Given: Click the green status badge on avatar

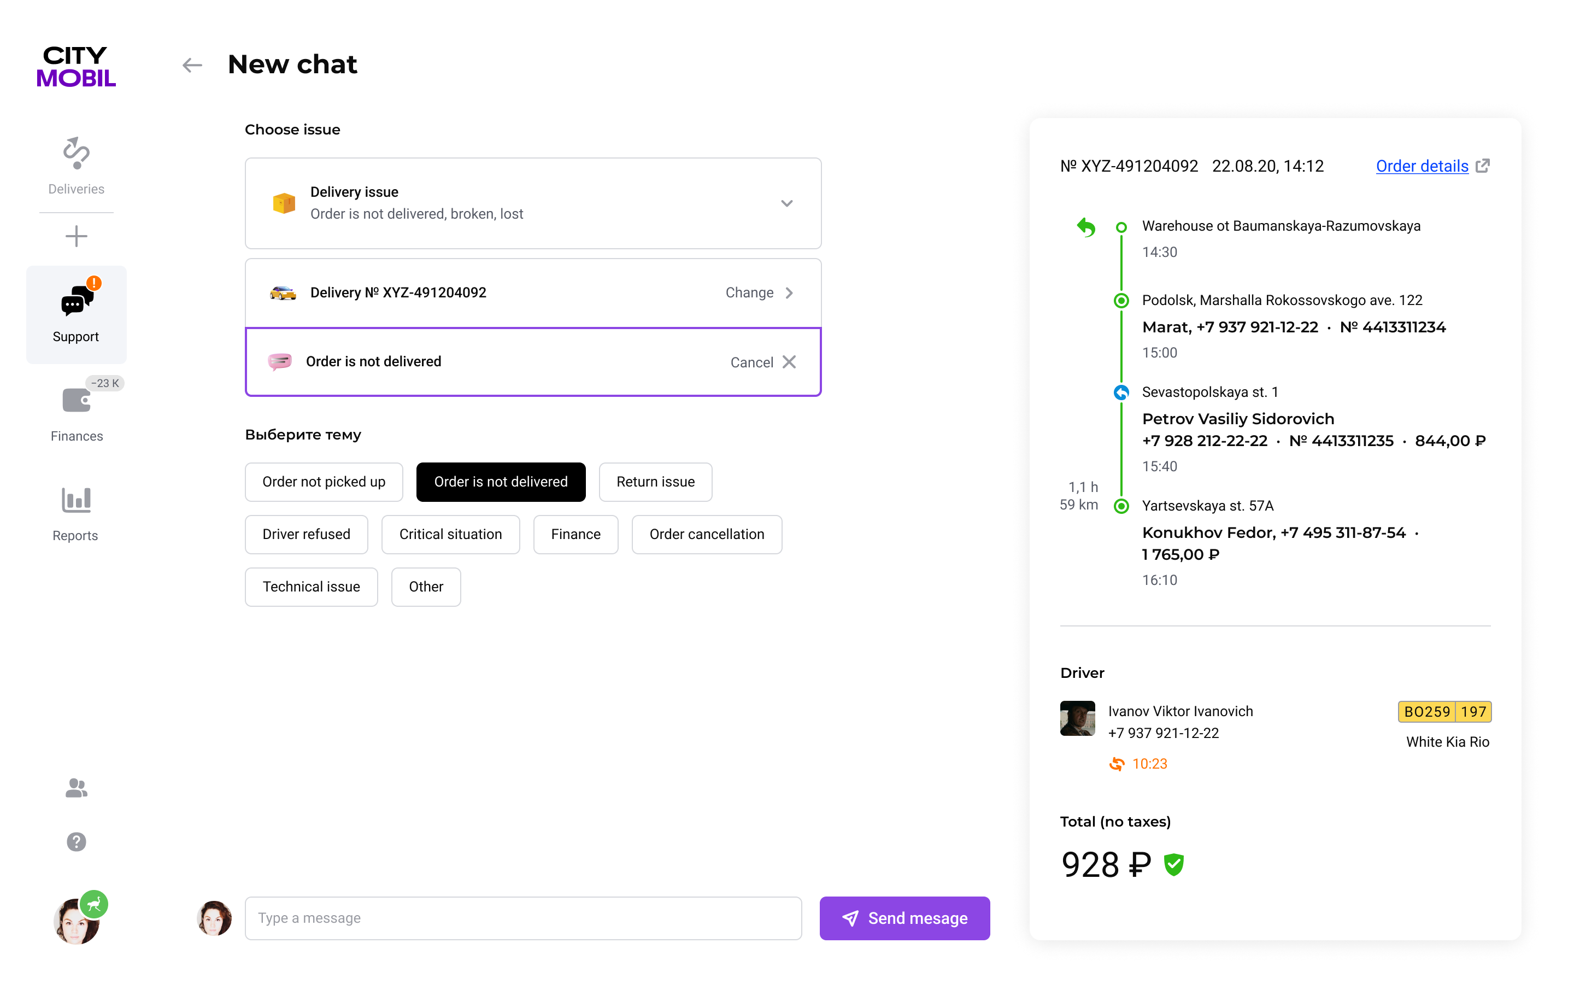Looking at the screenshot, I should click(x=95, y=904).
